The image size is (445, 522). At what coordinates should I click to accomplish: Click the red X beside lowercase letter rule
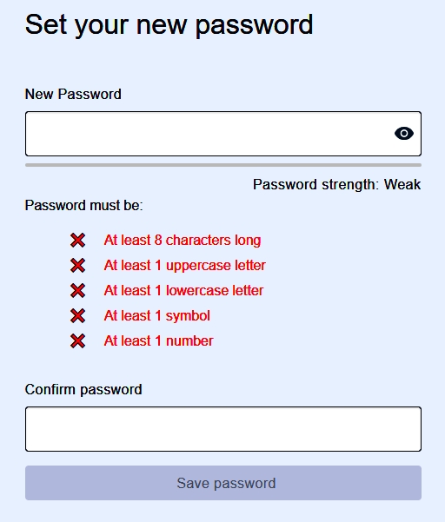[x=77, y=291]
